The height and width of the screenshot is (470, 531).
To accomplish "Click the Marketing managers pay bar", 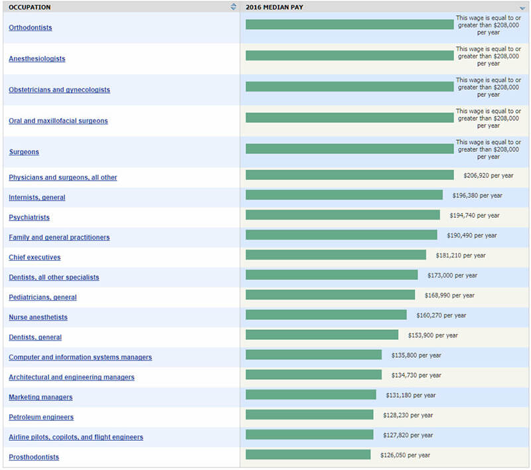I will (x=311, y=394).
